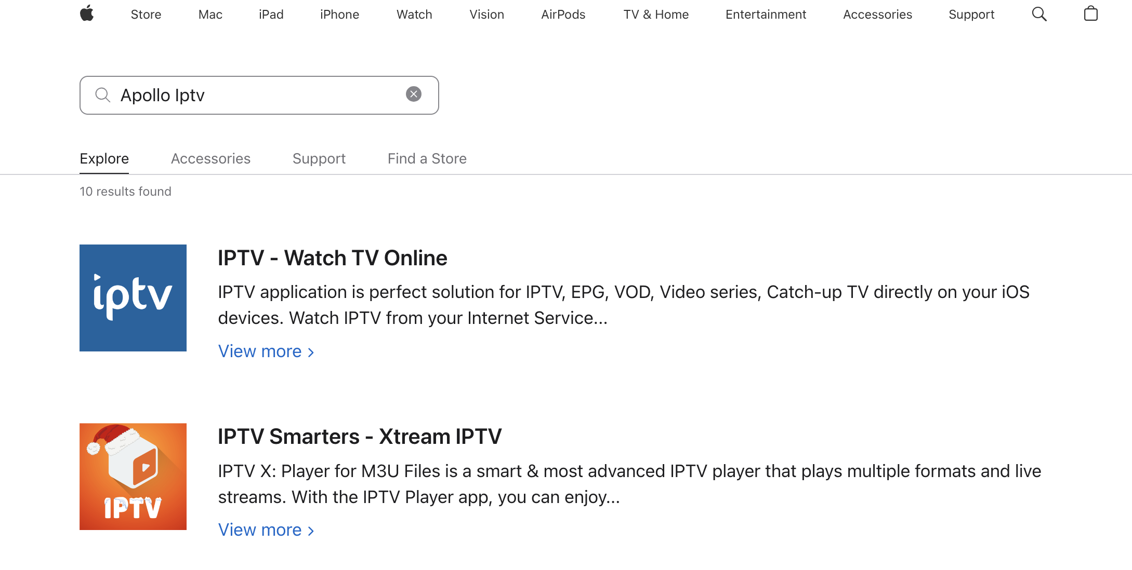This screenshot has width=1132, height=570.
Task: Open View more for IPTV Watch TV Online
Action: [266, 351]
